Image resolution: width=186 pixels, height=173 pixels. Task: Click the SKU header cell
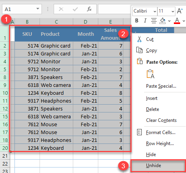tap(27, 34)
